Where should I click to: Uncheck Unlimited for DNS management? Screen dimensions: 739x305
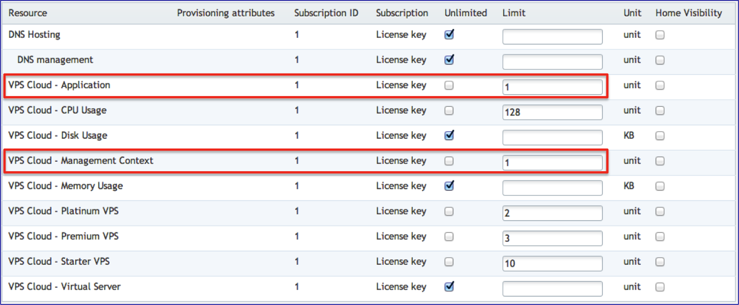click(x=449, y=60)
